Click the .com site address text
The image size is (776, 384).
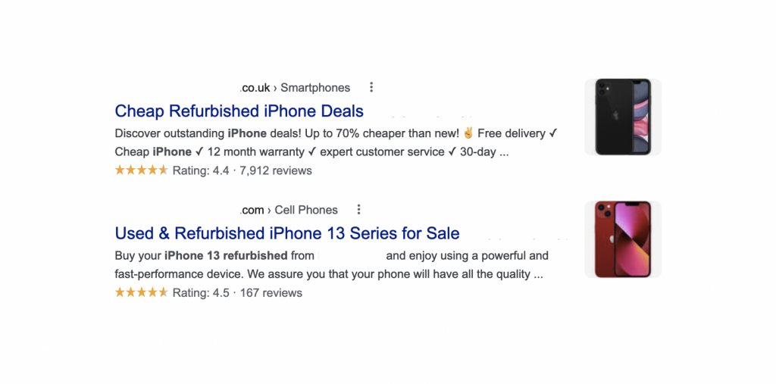[x=252, y=210]
